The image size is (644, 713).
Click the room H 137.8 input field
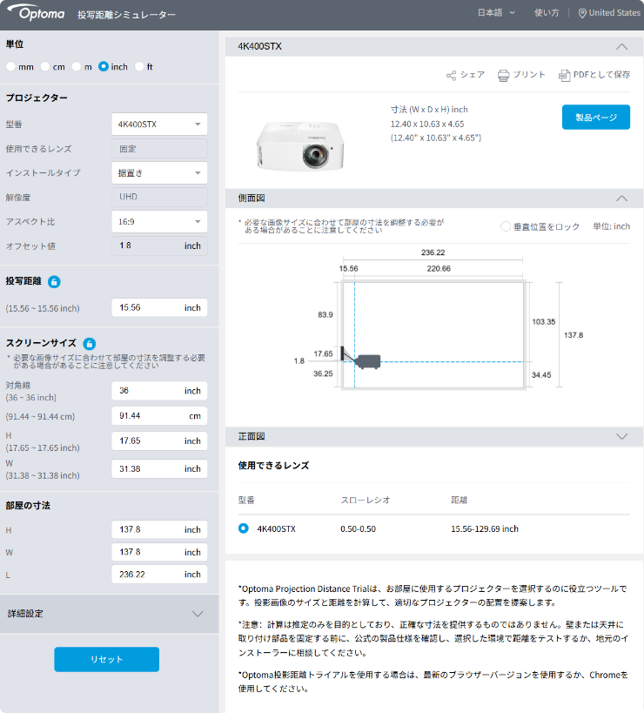[159, 530]
